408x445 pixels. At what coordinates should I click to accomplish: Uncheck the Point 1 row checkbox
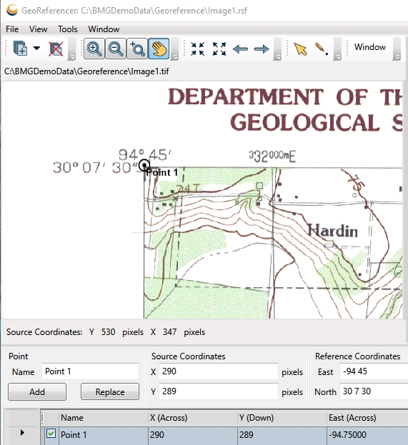point(51,434)
